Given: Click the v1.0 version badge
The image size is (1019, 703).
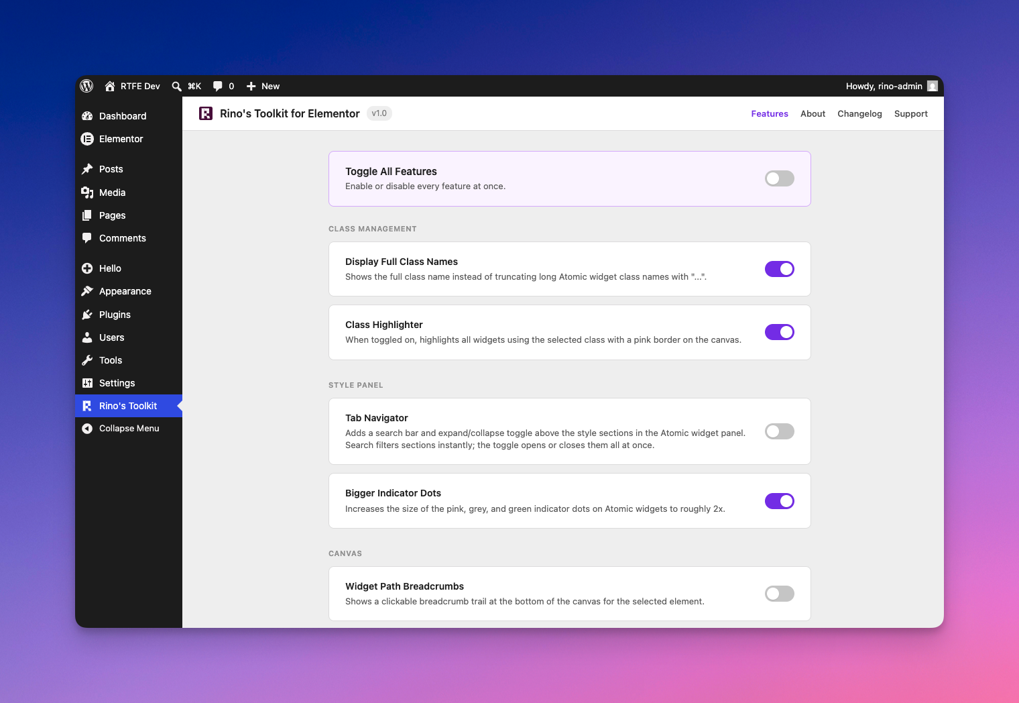Looking at the screenshot, I should coord(379,113).
